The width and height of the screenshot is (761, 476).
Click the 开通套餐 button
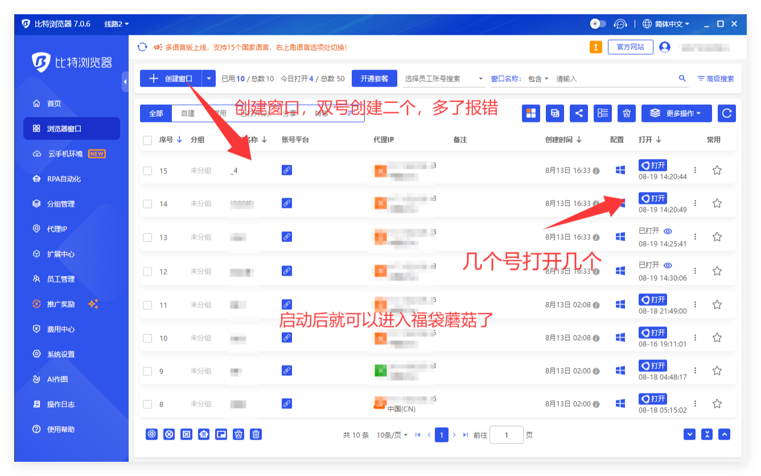374,78
